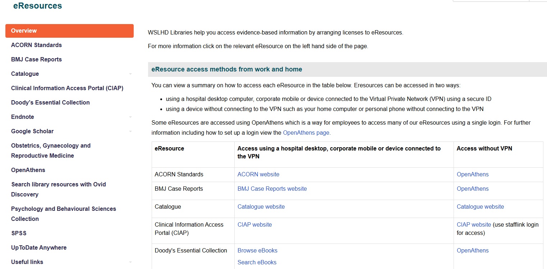Image resolution: width=547 pixels, height=269 pixels.
Task: Open Doody's Essential Collection from the sidebar
Action: [50, 102]
